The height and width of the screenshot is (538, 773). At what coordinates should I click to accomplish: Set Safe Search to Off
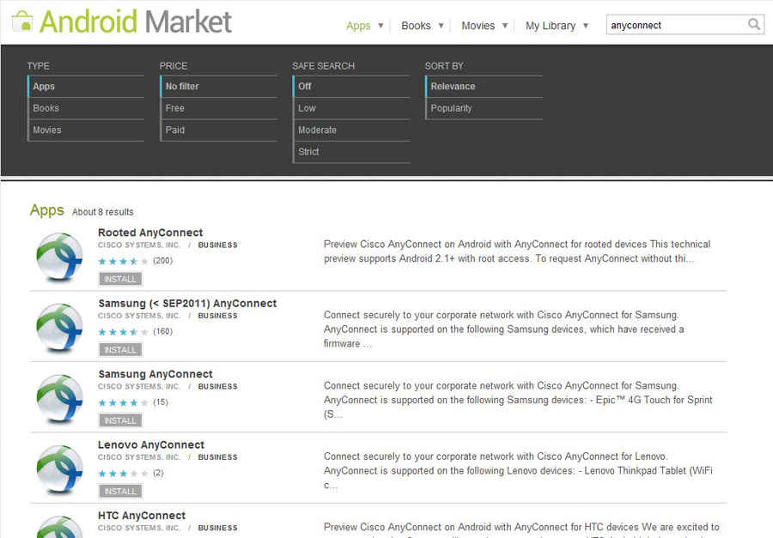tap(351, 86)
